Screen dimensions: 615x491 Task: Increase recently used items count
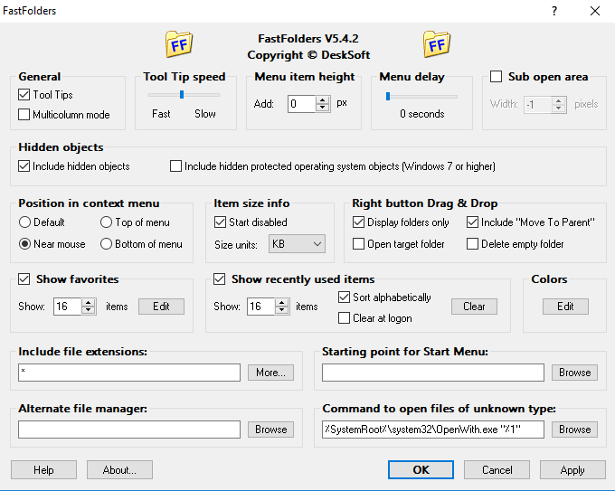(281, 302)
